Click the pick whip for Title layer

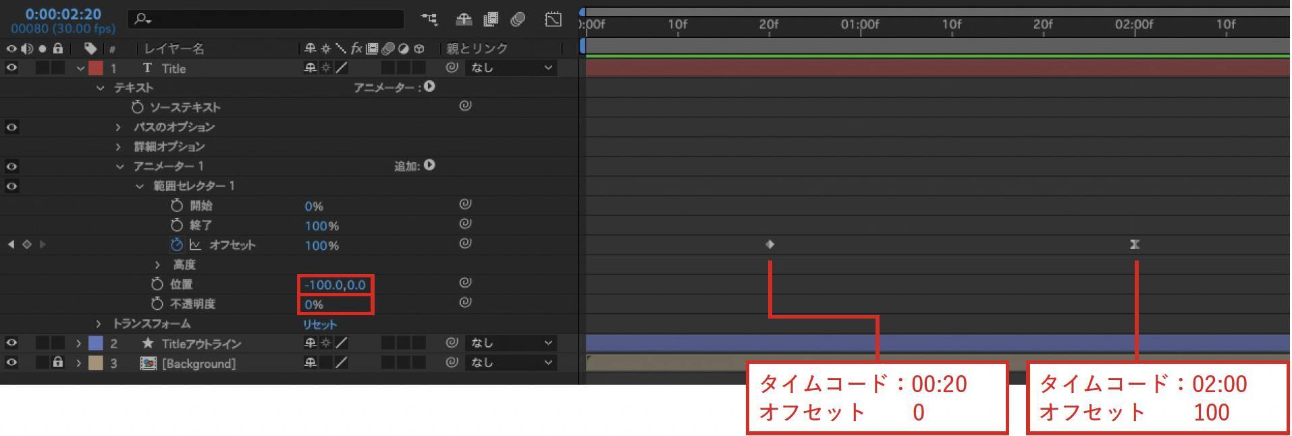452,67
